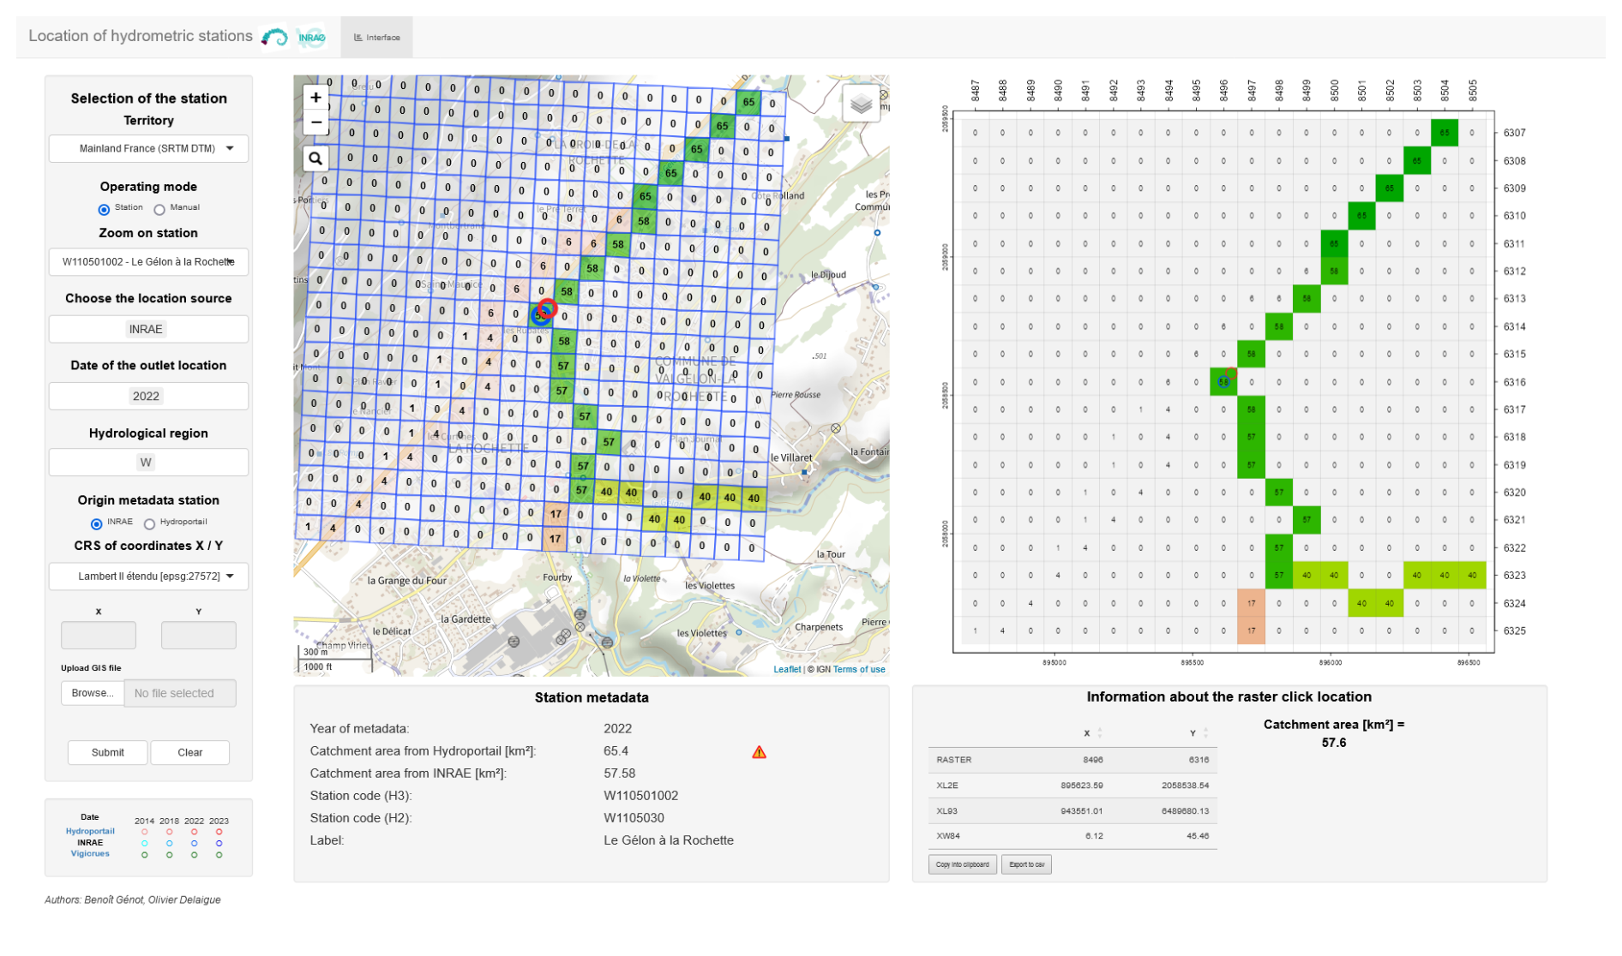The height and width of the screenshot is (956, 1622).
Task: Click the blue swirl logo in header
Action: [x=275, y=37]
